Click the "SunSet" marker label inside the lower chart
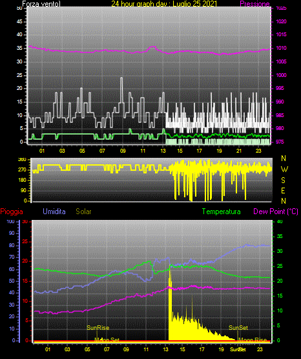 point(238,328)
